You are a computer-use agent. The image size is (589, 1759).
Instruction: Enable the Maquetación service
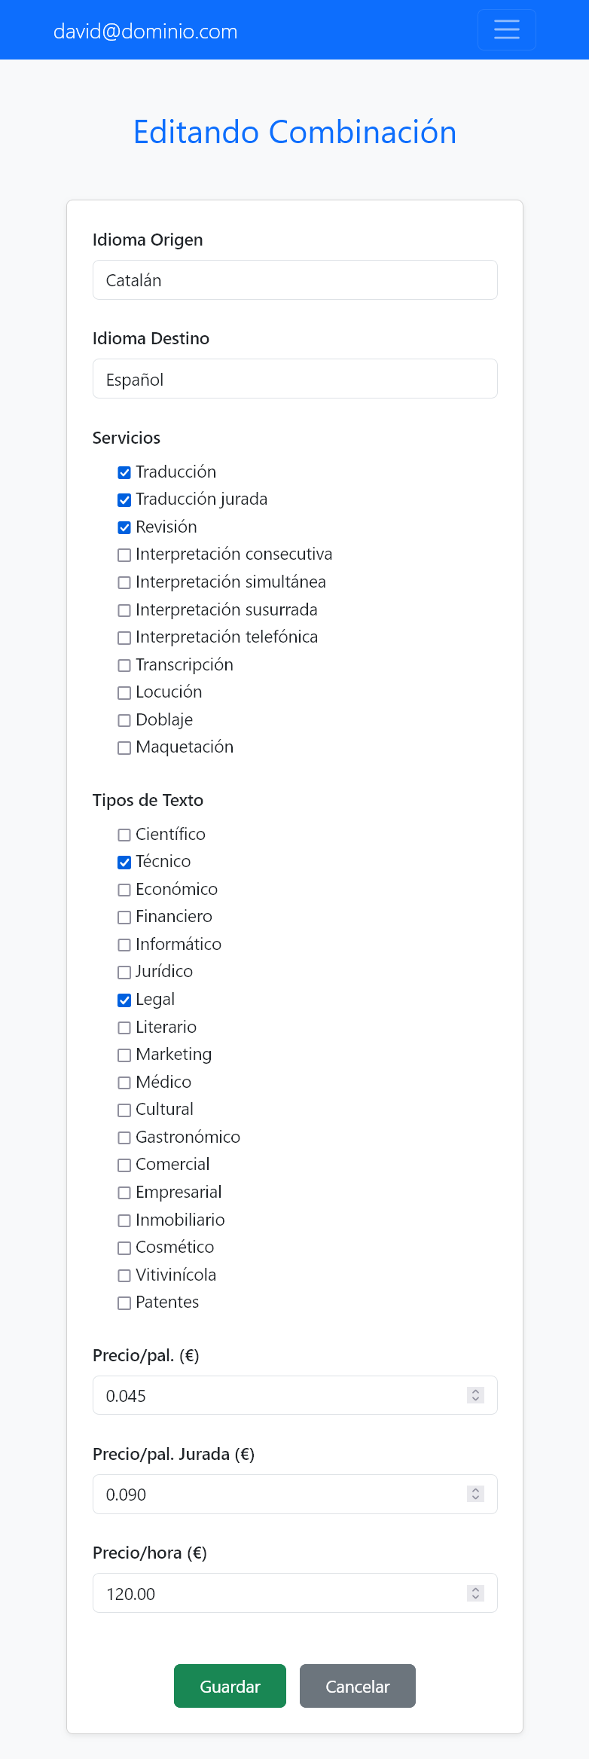click(124, 748)
